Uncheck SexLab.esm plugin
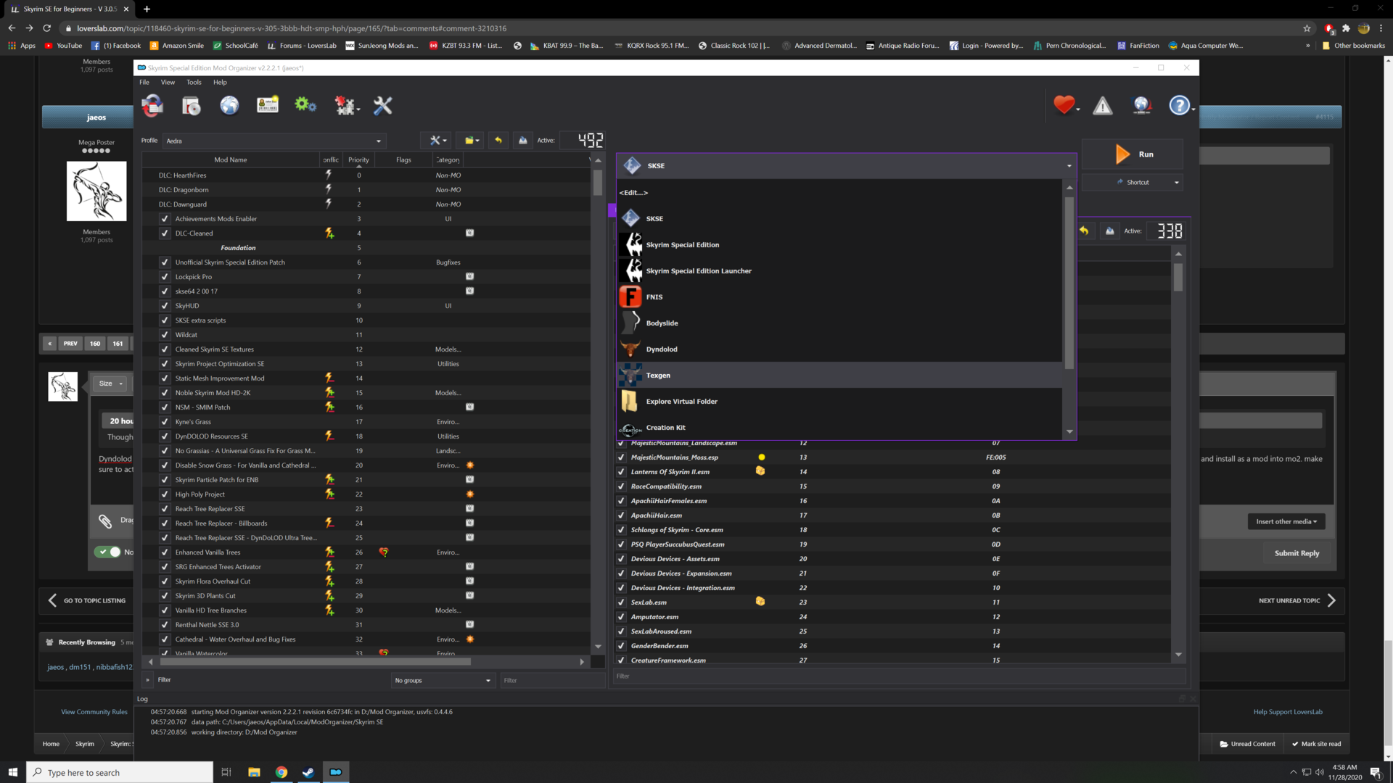1393x783 pixels. [x=621, y=602]
